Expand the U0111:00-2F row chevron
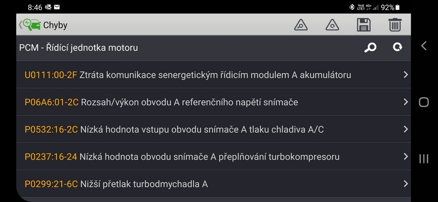Viewport: 438px width, 202px height. click(x=406, y=75)
